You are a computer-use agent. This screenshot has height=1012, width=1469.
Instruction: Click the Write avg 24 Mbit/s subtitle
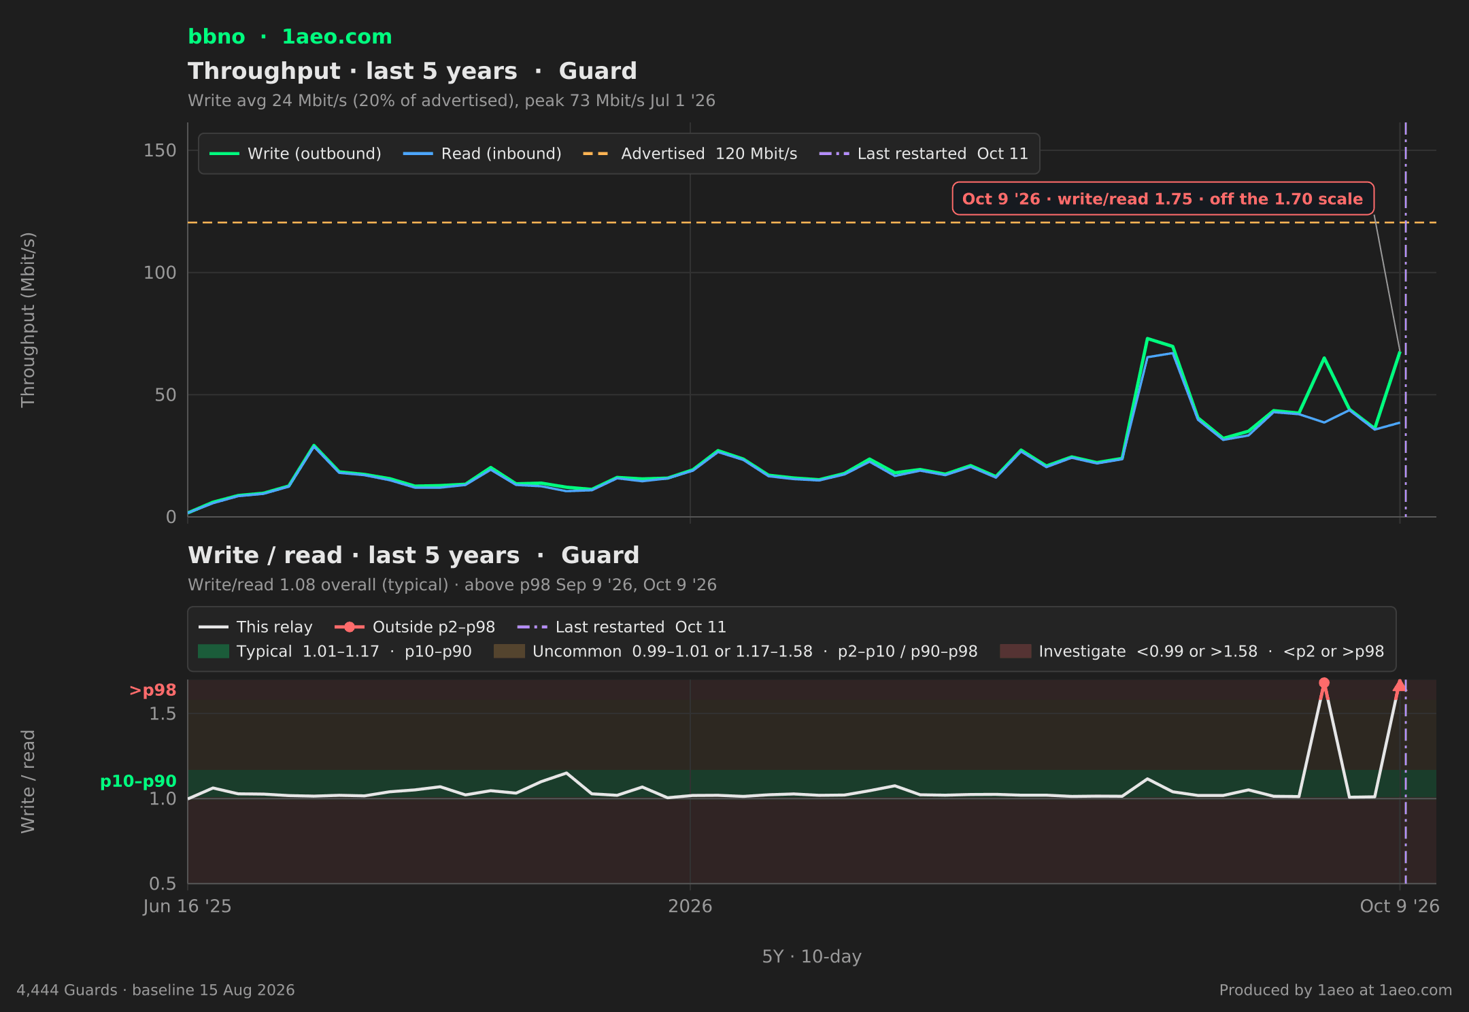(x=452, y=101)
